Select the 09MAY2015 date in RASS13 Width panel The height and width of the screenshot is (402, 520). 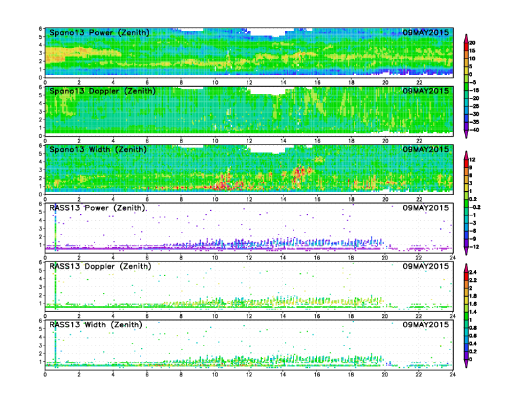click(x=425, y=324)
